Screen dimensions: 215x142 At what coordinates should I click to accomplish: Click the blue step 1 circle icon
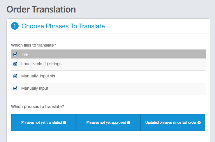(15, 26)
